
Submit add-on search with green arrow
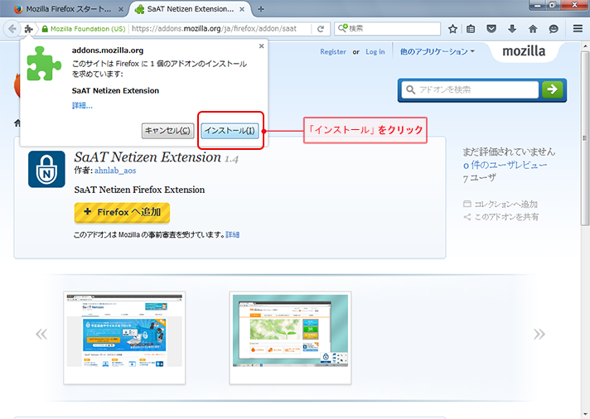553,89
